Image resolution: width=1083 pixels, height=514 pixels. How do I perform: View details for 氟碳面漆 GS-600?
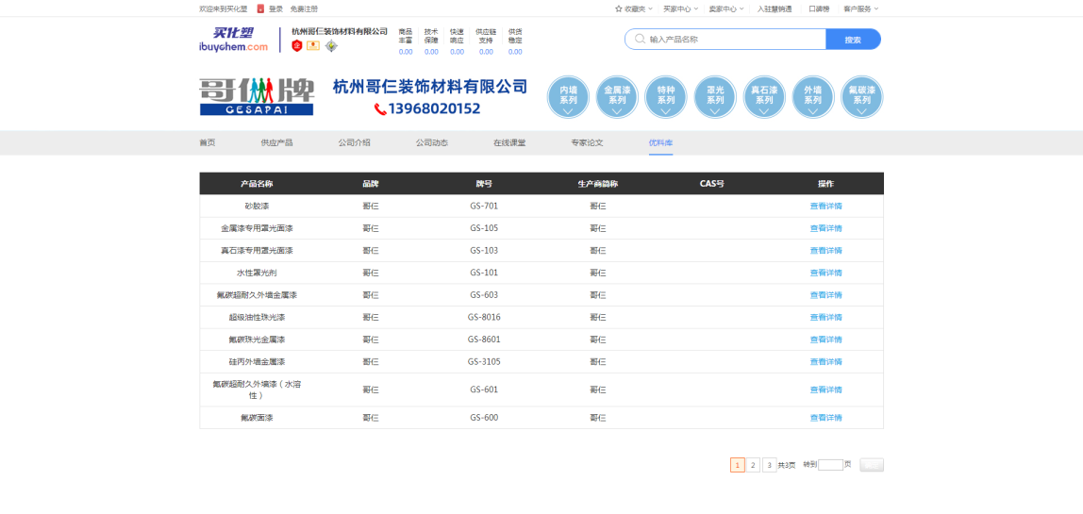pos(826,417)
